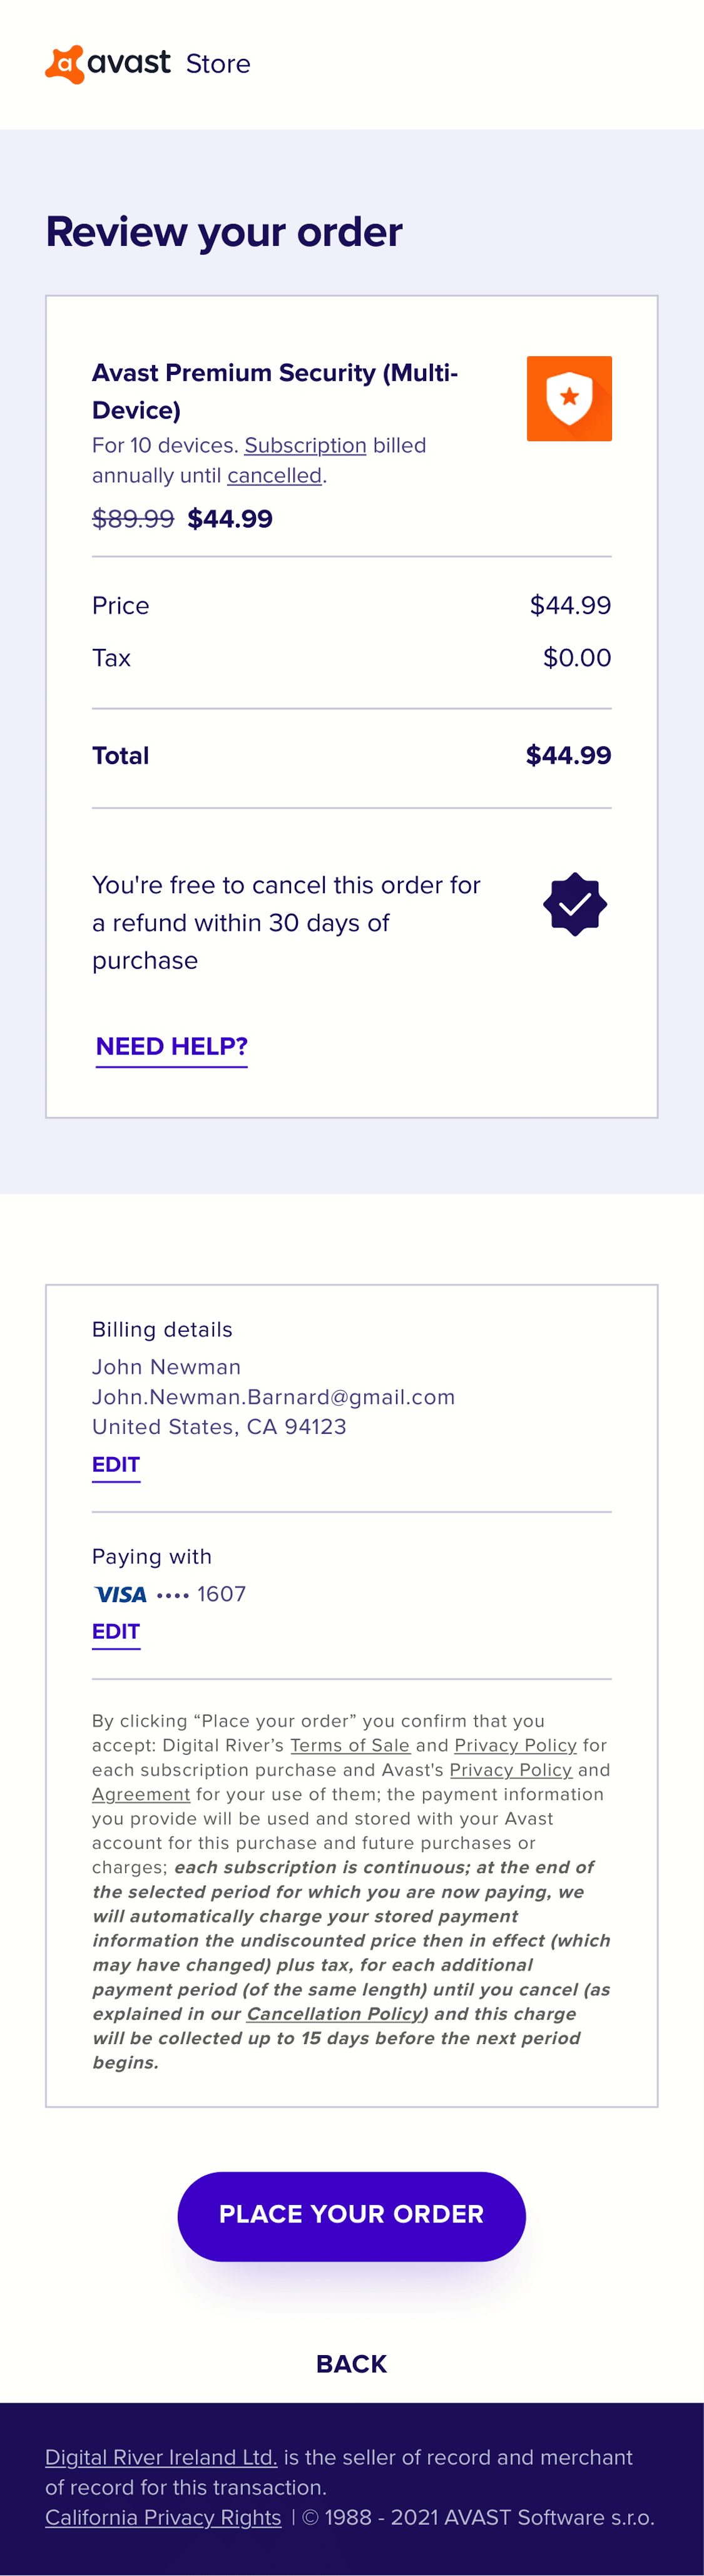Go back using the BACK button
This screenshot has height=2576, width=704.
tap(351, 2363)
